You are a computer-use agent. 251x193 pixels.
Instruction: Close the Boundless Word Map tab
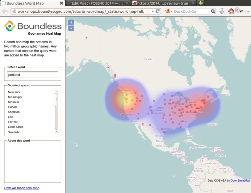61,3
